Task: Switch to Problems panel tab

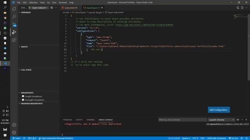Action: point(68,120)
